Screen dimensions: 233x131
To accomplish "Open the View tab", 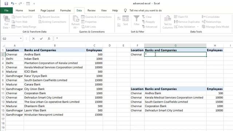I will click(x=104, y=11).
